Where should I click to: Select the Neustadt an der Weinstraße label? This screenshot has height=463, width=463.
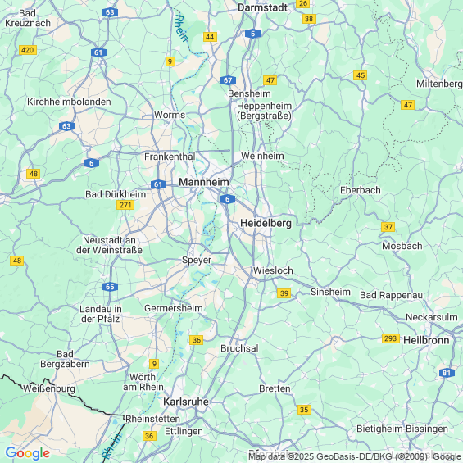click(109, 245)
